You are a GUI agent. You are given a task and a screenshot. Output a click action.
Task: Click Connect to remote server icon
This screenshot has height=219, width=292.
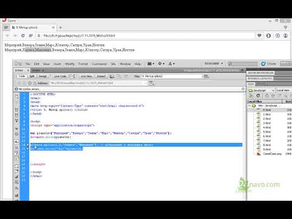[251, 96]
